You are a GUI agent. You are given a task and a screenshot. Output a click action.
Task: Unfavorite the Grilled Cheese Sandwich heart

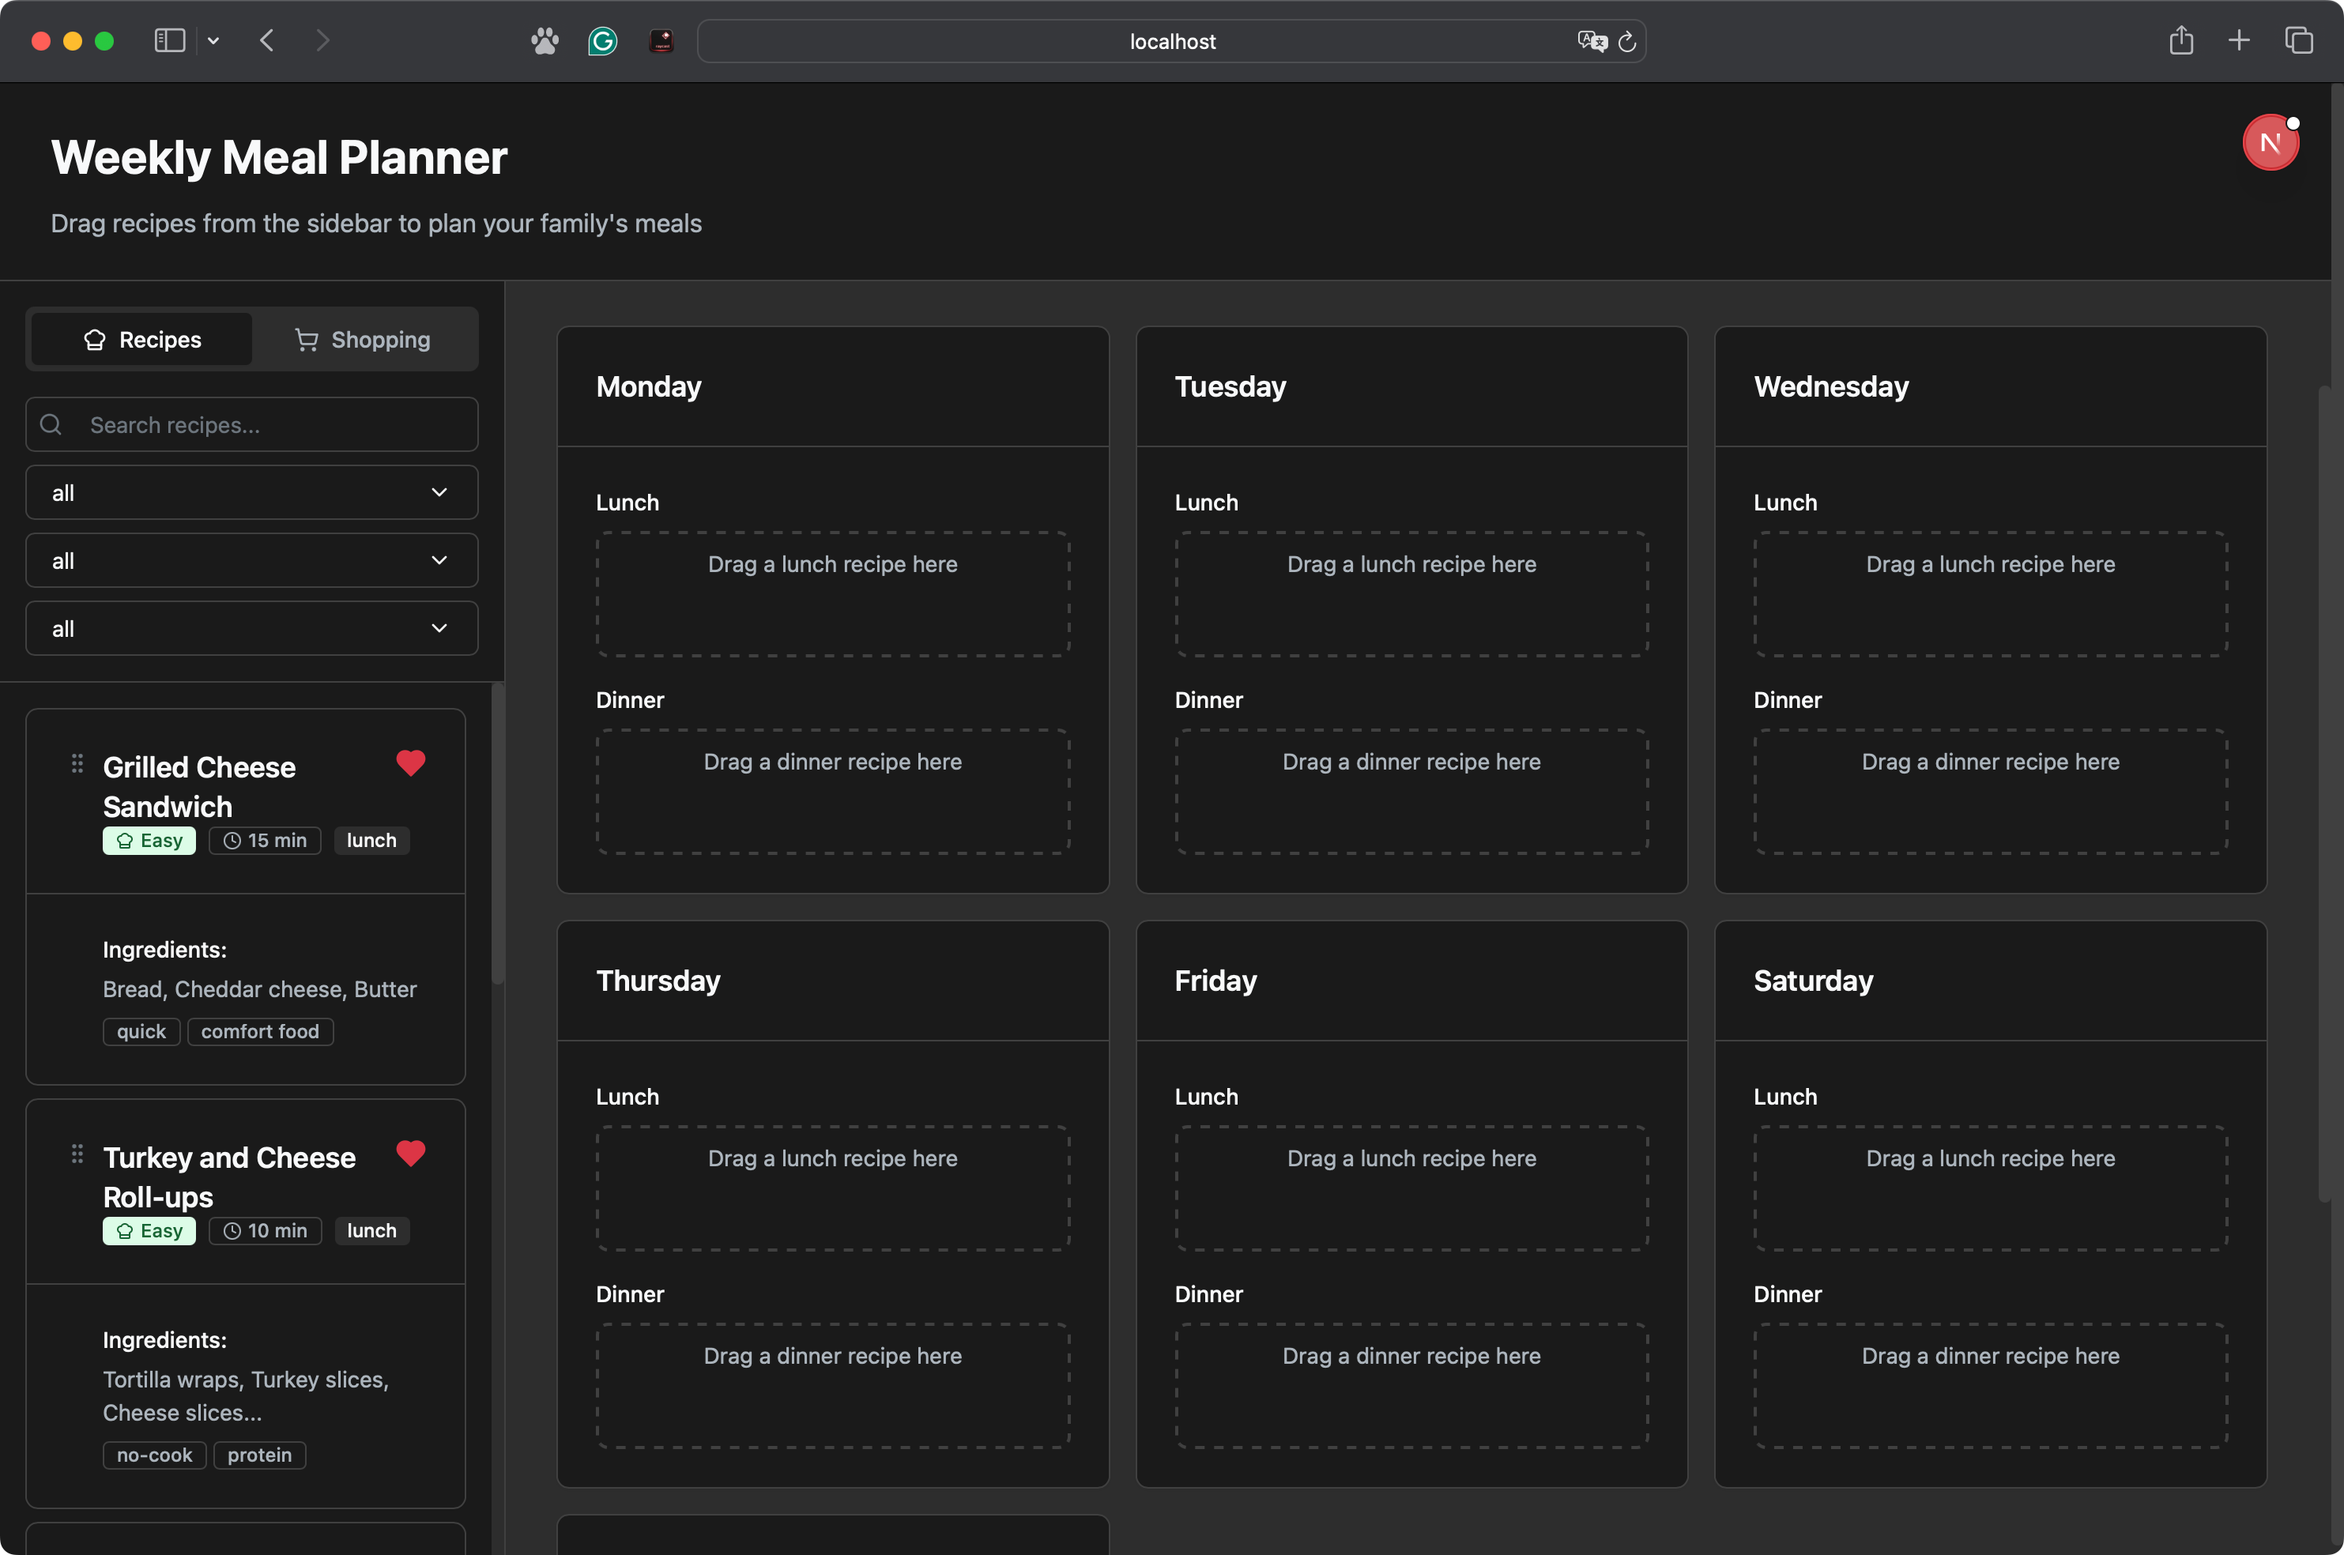411,763
